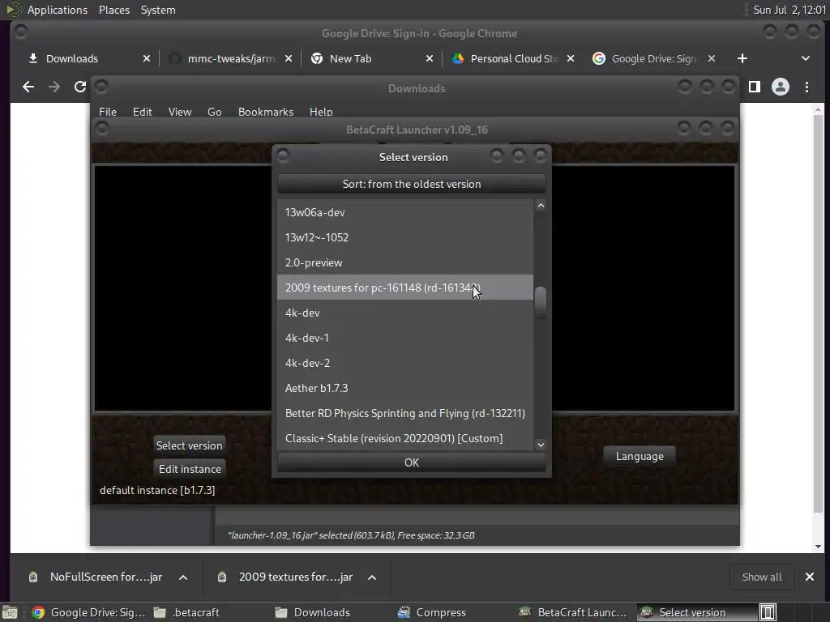Open Places menu in top panel
Screen dimensions: 830x622
pos(113,10)
